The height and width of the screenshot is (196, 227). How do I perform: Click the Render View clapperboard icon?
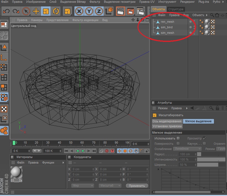(x=120, y=11)
